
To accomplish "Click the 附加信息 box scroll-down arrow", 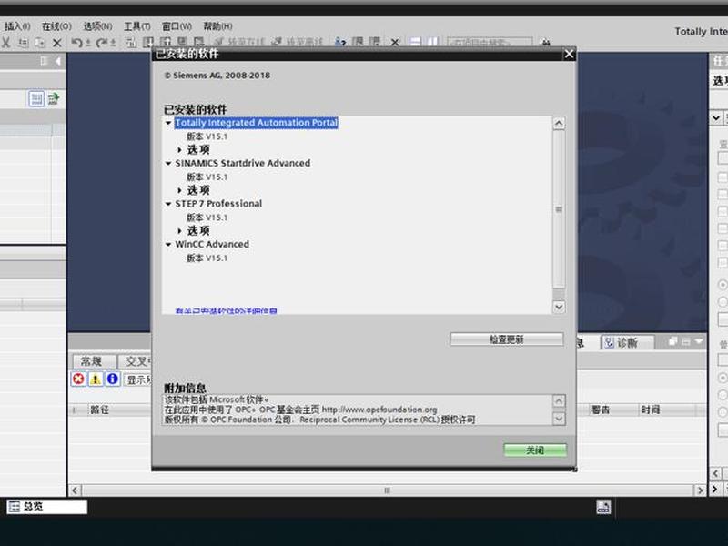I will point(559,419).
